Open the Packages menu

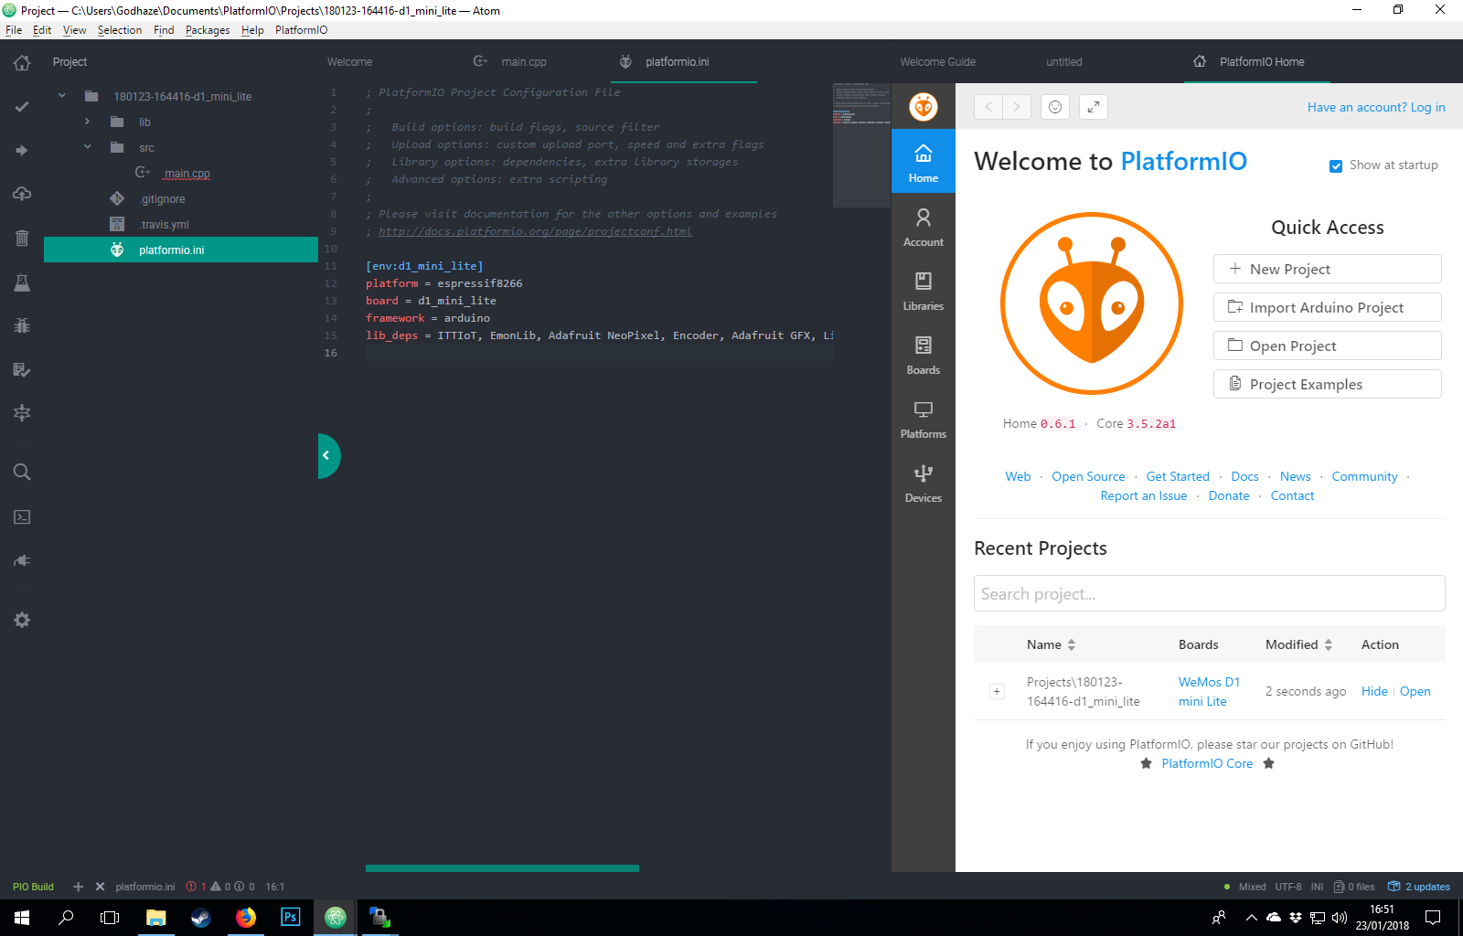pyautogui.click(x=208, y=30)
